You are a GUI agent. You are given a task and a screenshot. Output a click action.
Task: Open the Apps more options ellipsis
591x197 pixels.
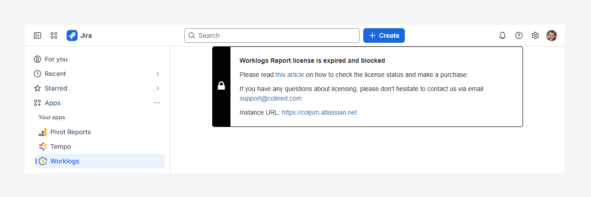157,103
